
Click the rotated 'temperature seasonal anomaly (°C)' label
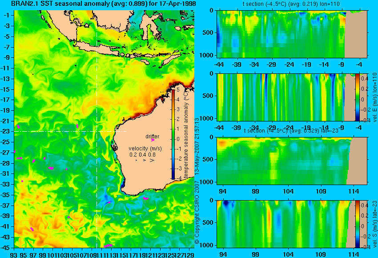click(x=186, y=135)
